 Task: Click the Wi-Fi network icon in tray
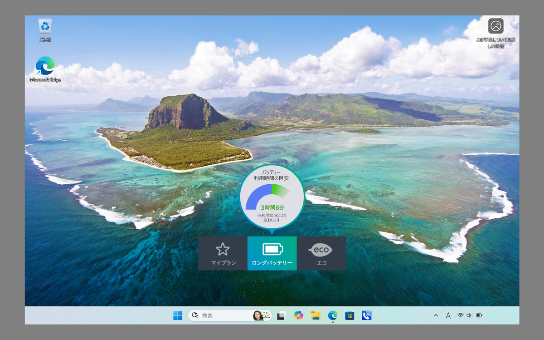pyautogui.click(x=460, y=315)
